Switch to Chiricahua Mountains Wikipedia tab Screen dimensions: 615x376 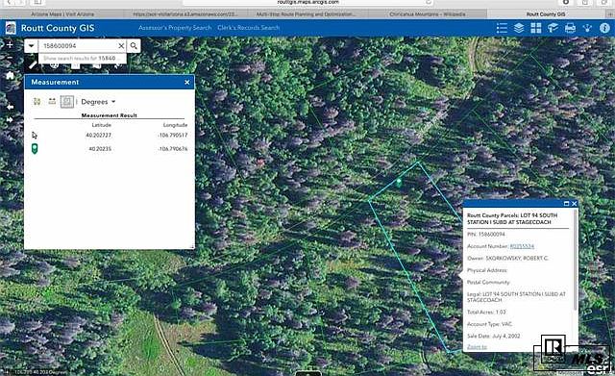(428, 14)
